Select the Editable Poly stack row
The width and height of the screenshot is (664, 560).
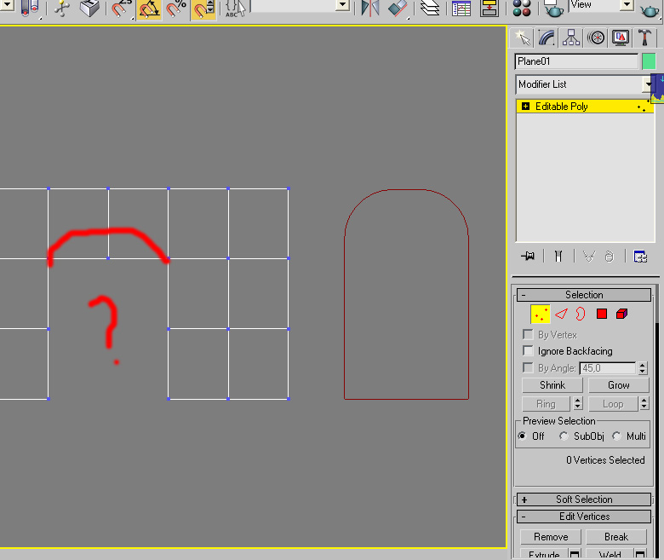pos(585,106)
